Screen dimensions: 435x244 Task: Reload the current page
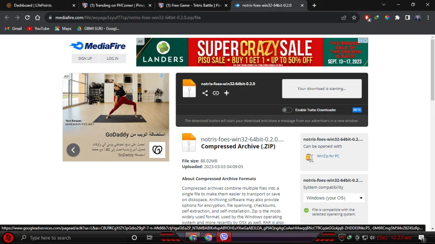click(x=27, y=17)
